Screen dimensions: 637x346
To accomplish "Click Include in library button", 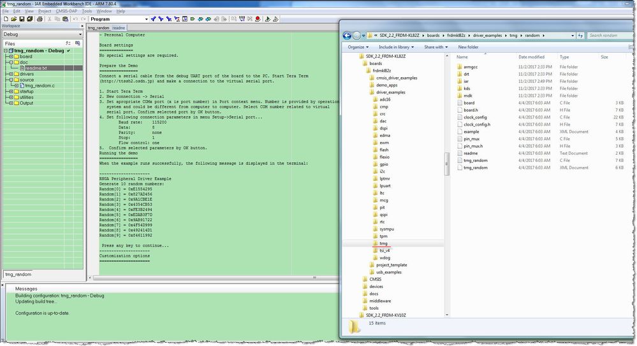I will click(x=396, y=47).
